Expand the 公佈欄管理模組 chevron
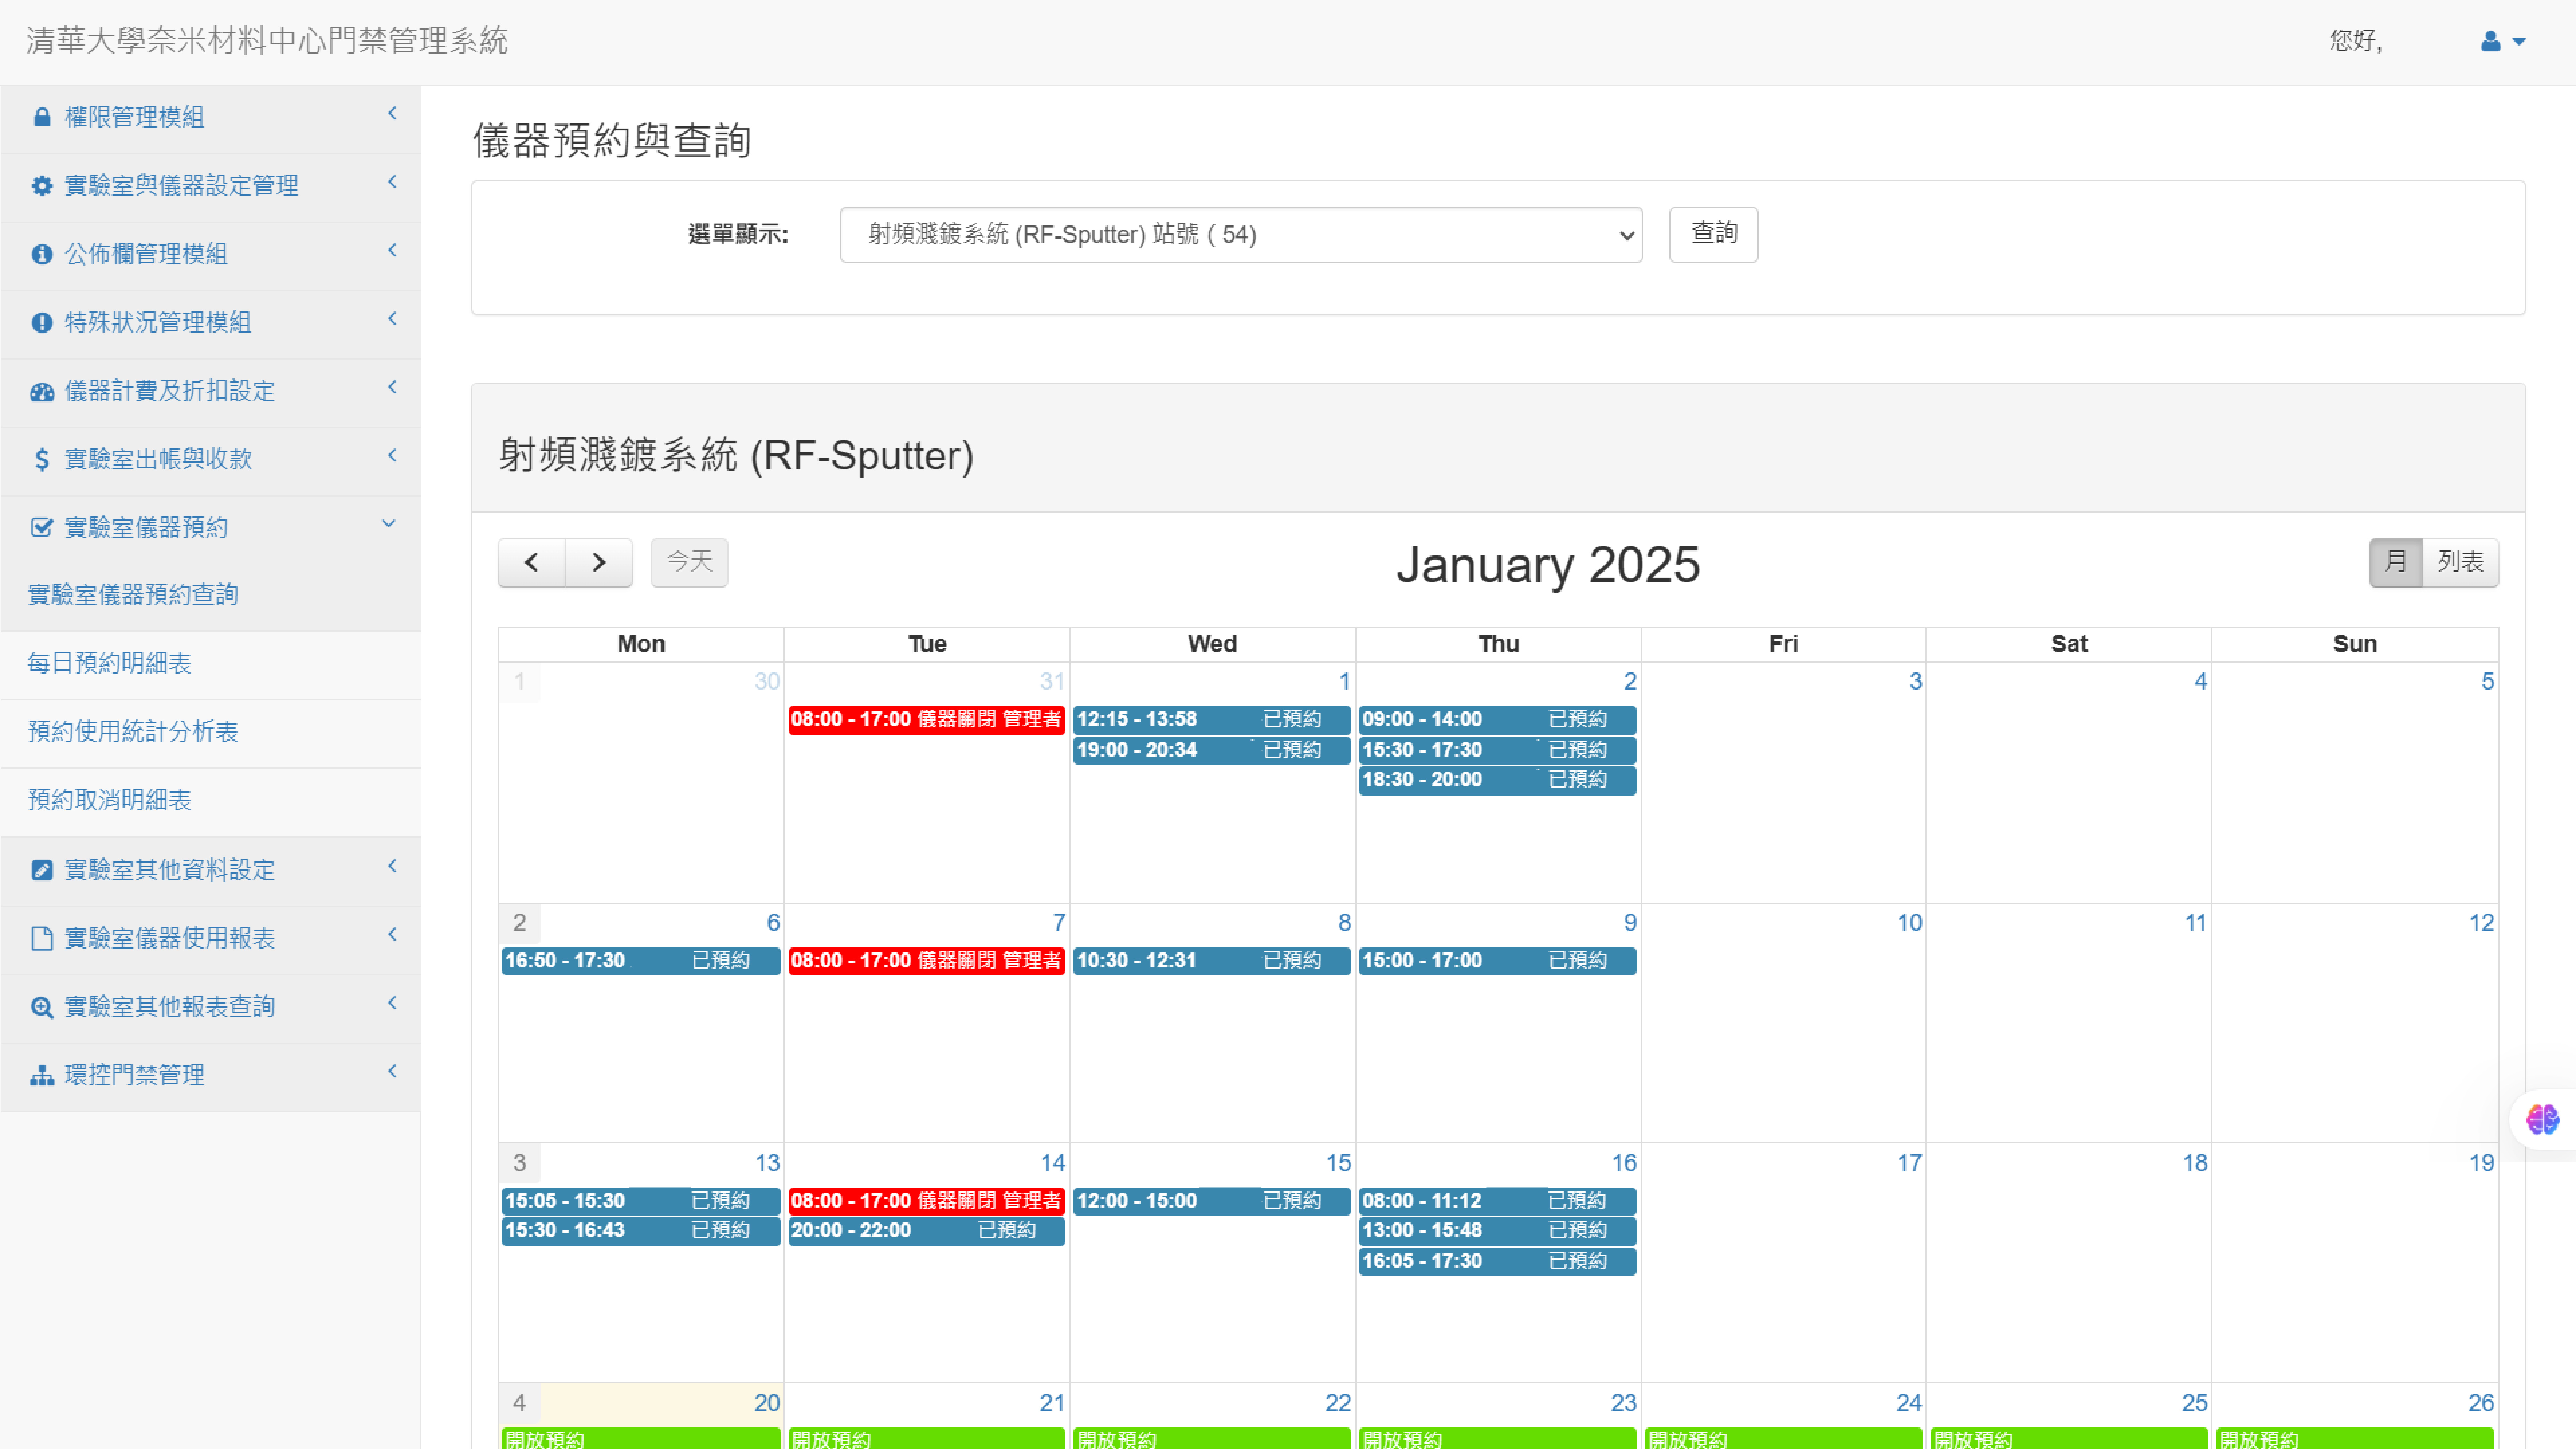The width and height of the screenshot is (2576, 1449). pyautogui.click(x=392, y=250)
